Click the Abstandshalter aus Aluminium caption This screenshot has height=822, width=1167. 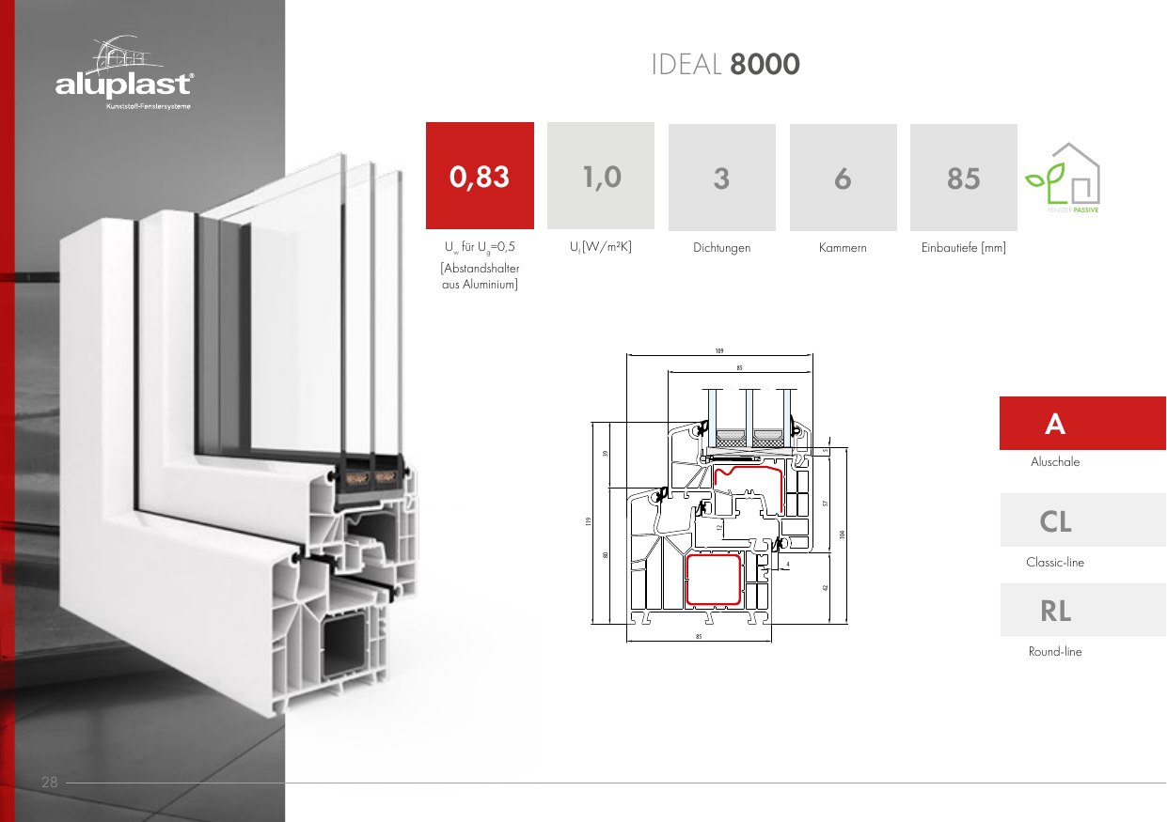pyautogui.click(x=480, y=276)
